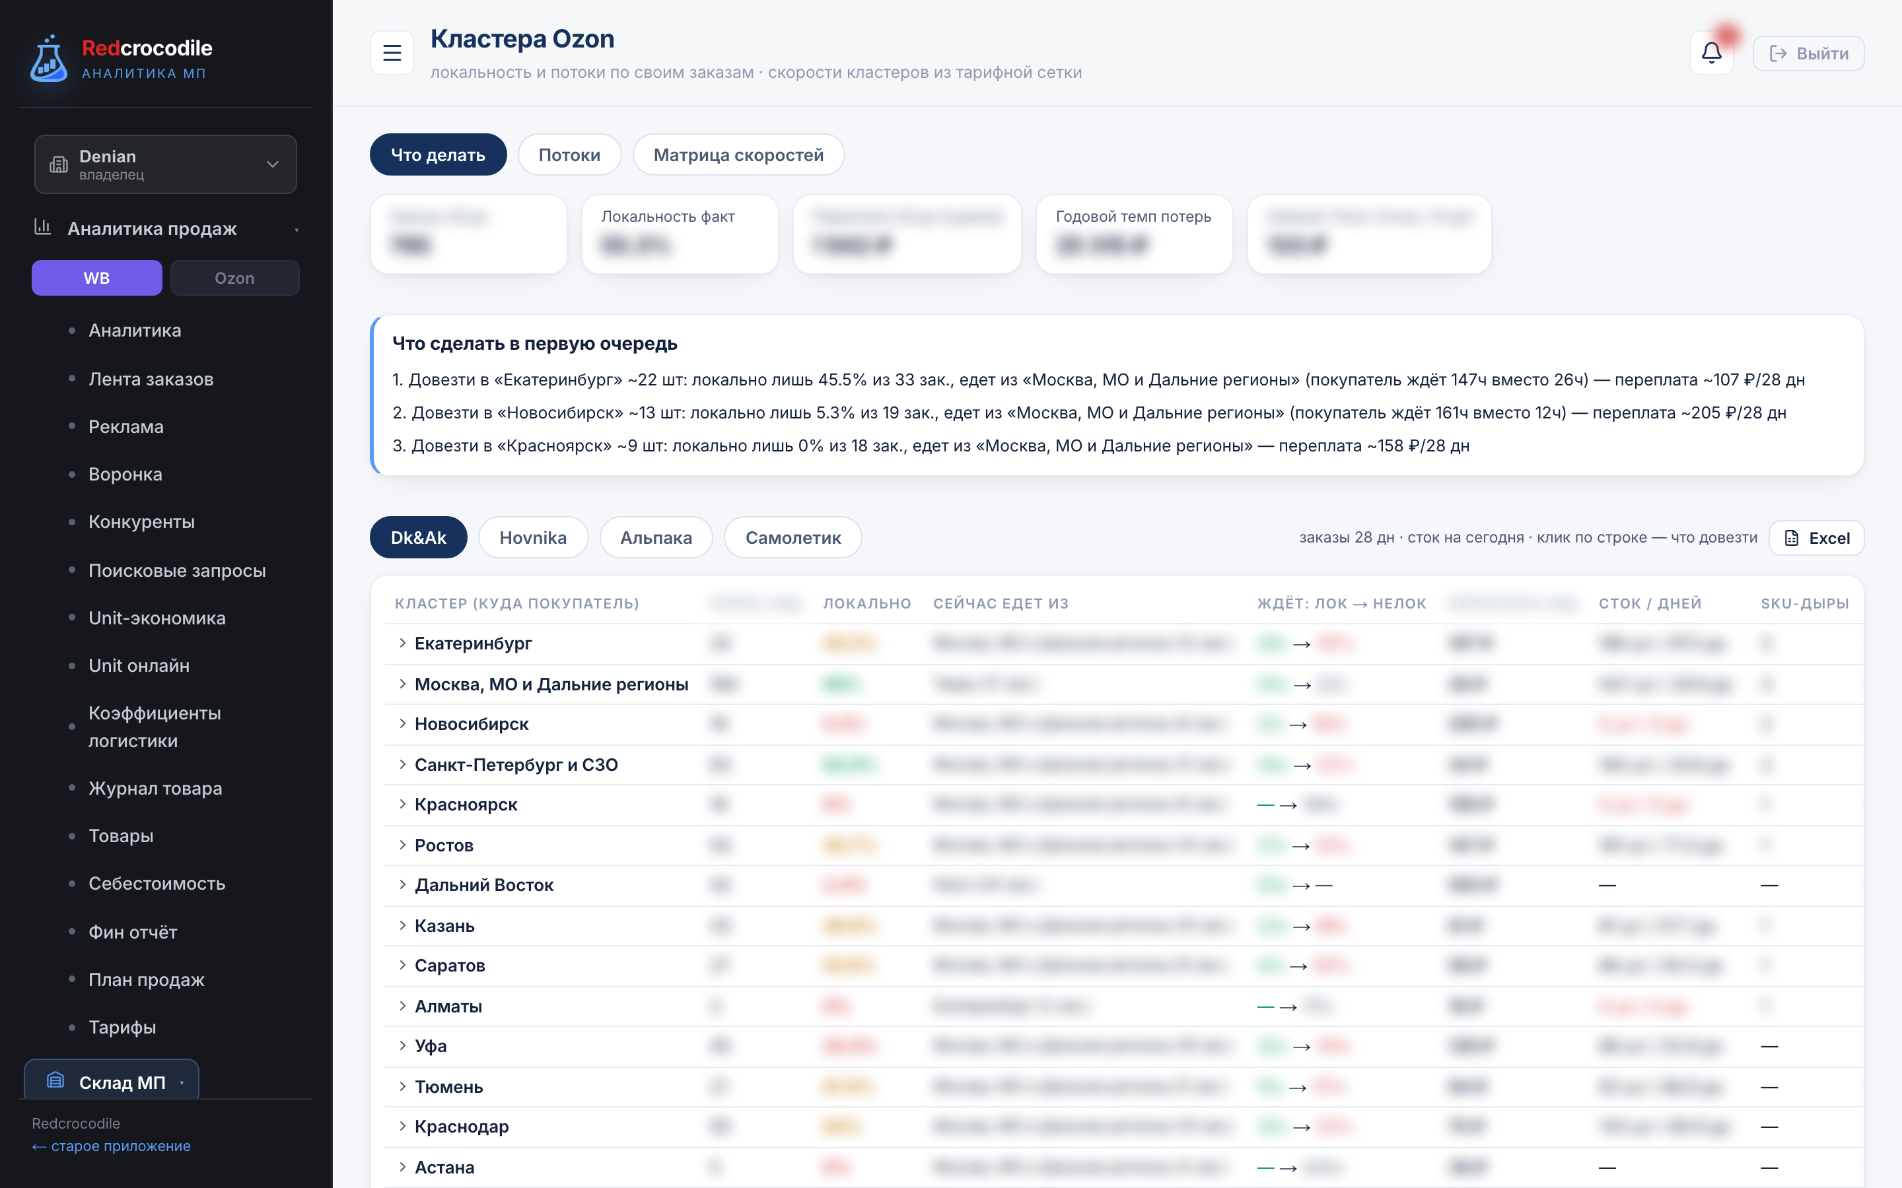Expand the Санкт-Петербург и СЗО row
This screenshot has width=1902, height=1188.
click(402, 764)
